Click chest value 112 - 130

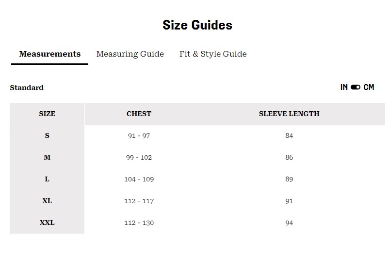point(139,223)
